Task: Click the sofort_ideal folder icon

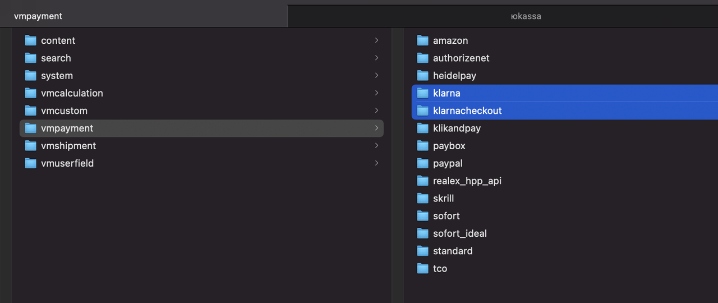Action: [423, 233]
